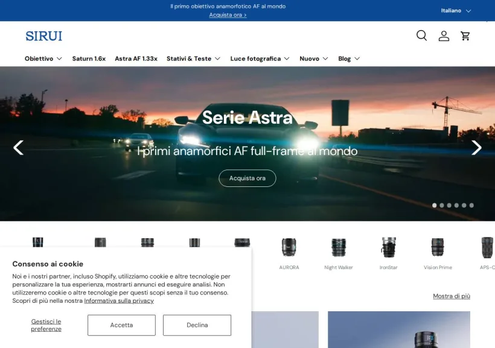Expand the Stativi & Teste menu
Viewport: 495px width, 348px height.
pos(194,59)
